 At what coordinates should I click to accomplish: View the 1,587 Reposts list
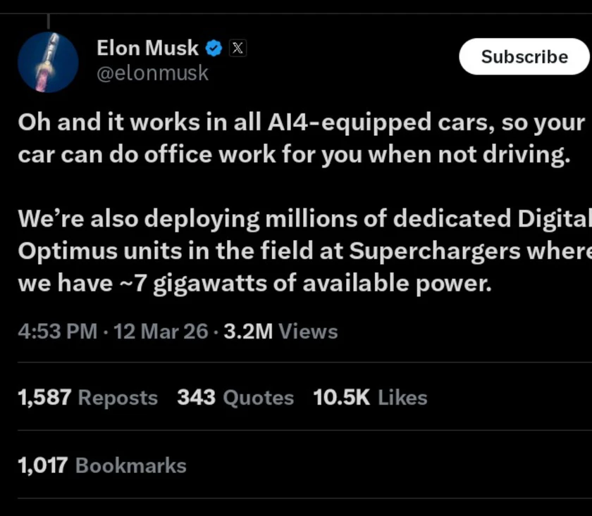tap(87, 398)
